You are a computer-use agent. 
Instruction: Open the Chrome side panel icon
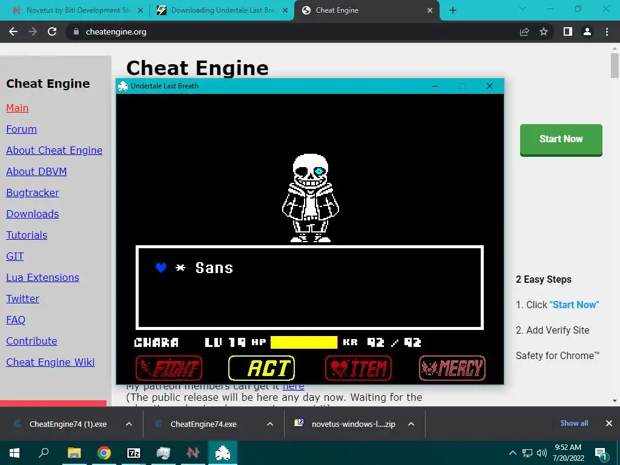coord(568,31)
